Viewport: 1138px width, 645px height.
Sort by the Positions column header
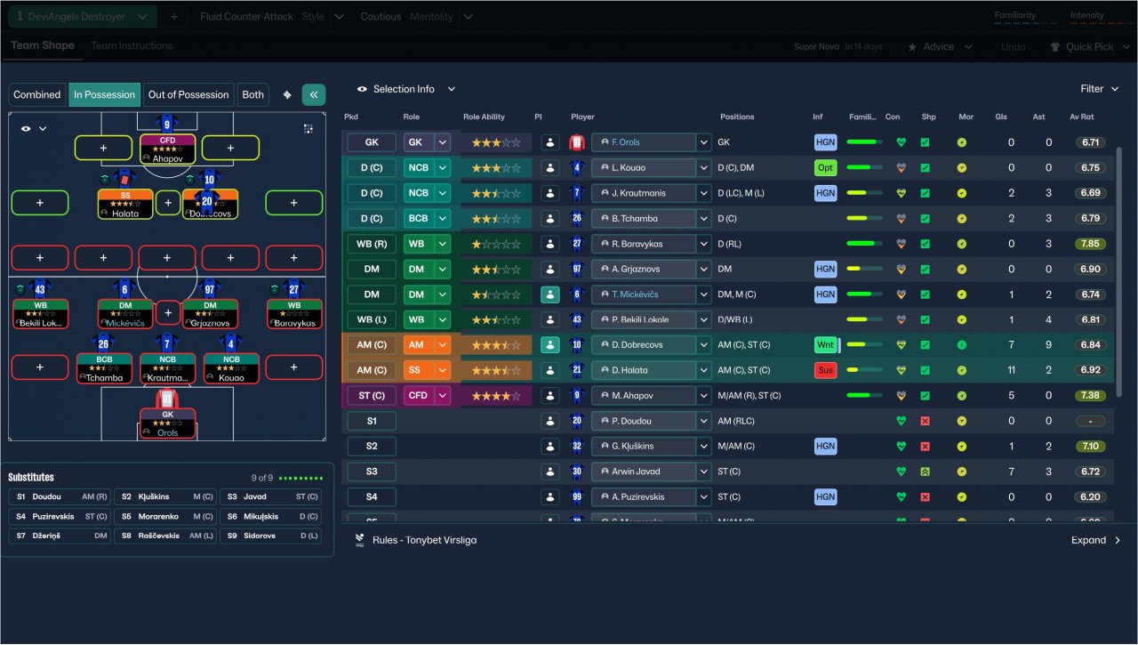[x=737, y=117]
